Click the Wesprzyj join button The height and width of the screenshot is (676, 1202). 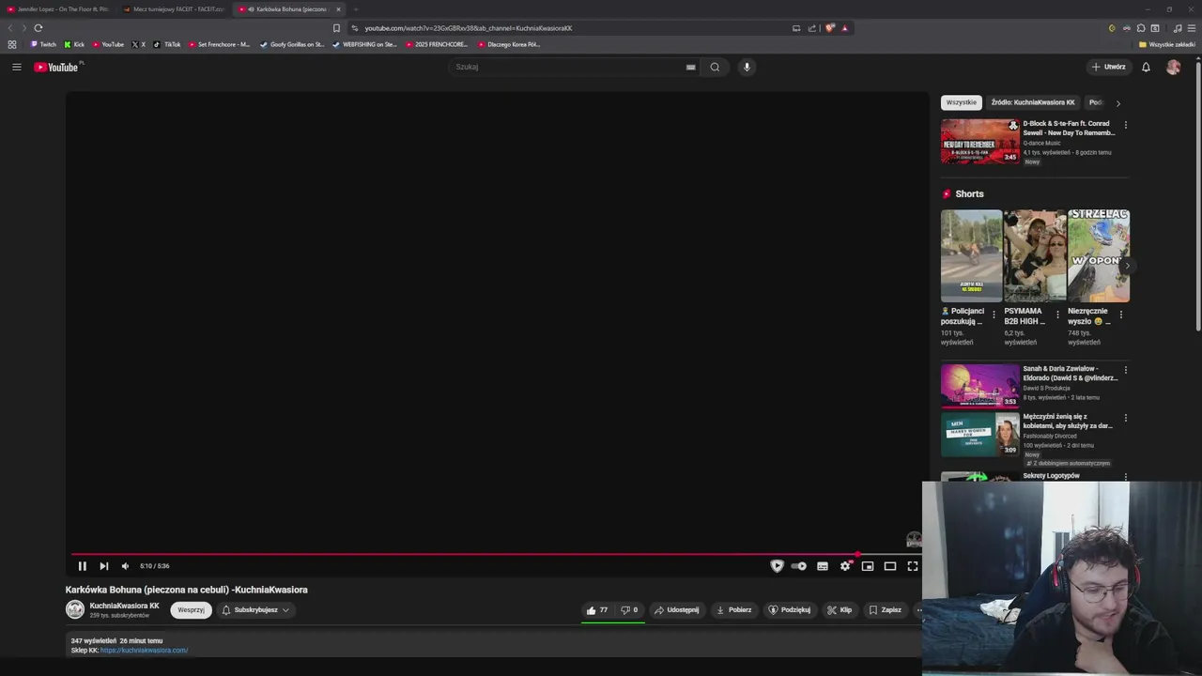(191, 610)
